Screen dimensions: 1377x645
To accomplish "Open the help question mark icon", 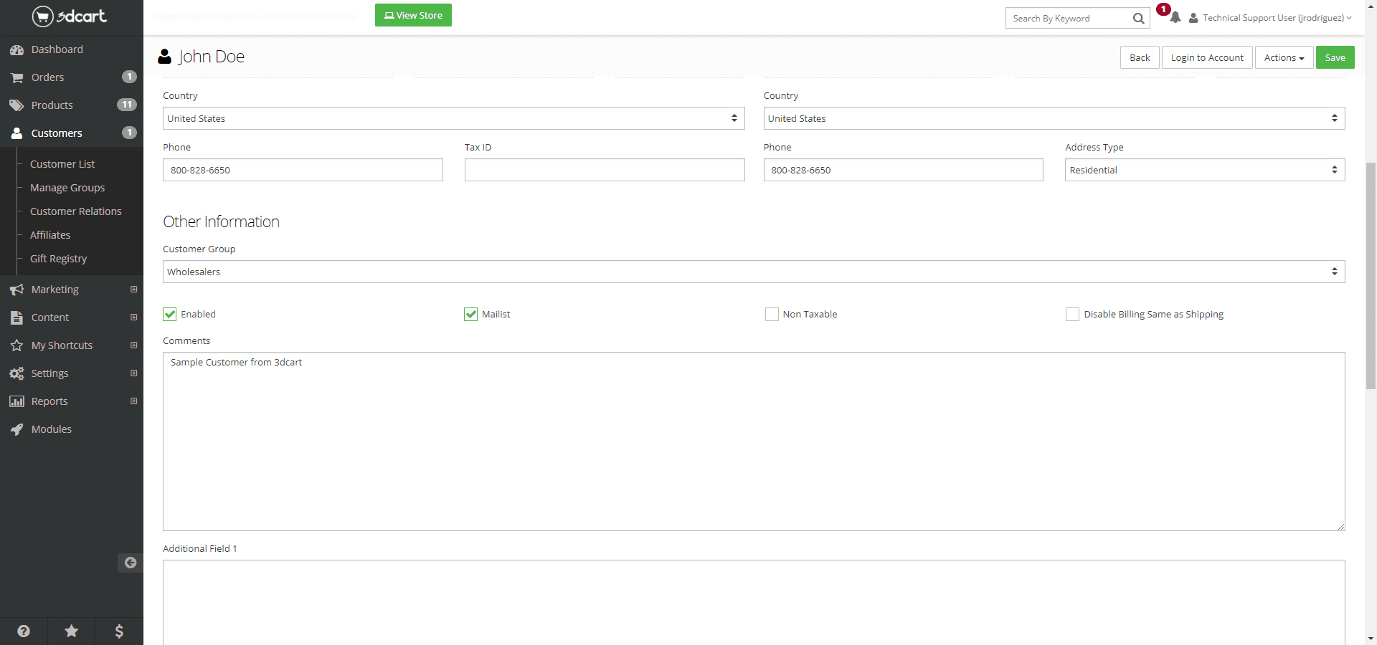I will (x=24, y=631).
